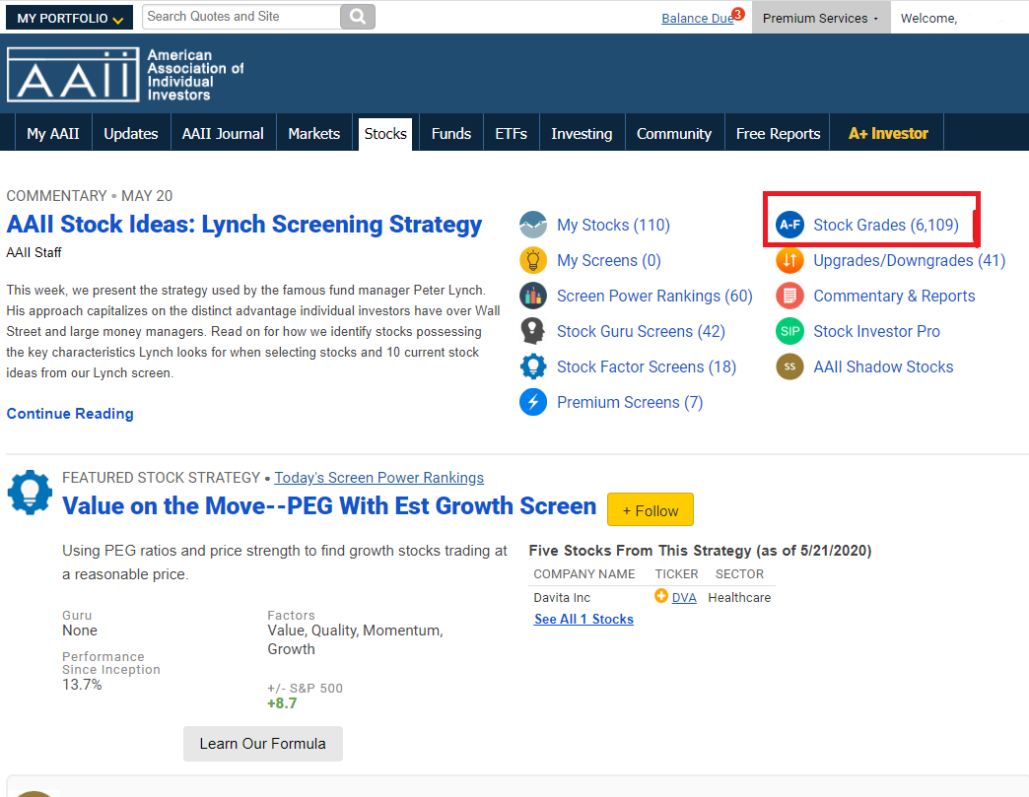This screenshot has width=1029, height=797.
Task: Expand the MY PORTFOLIO dropdown
Action: tap(70, 18)
